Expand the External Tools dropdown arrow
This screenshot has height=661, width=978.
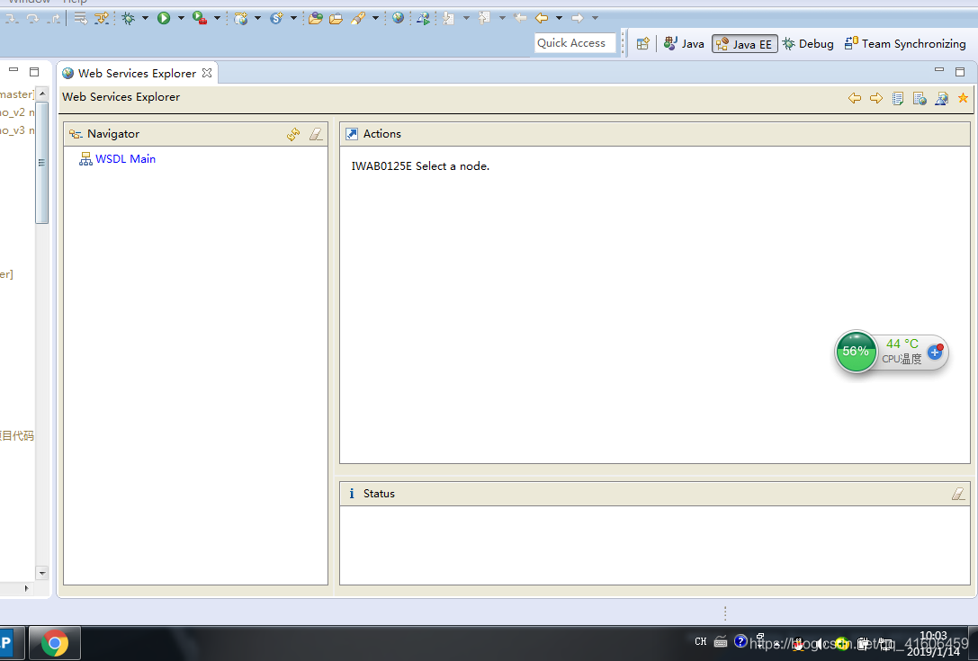pos(217,18)
